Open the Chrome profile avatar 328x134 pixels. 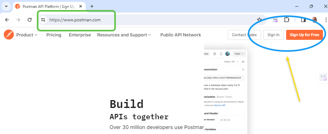pyautogui.click(x=314, y=20)
